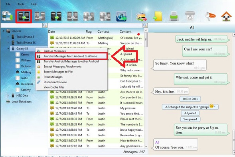Sort by the Contact column header

click(103, 31)
